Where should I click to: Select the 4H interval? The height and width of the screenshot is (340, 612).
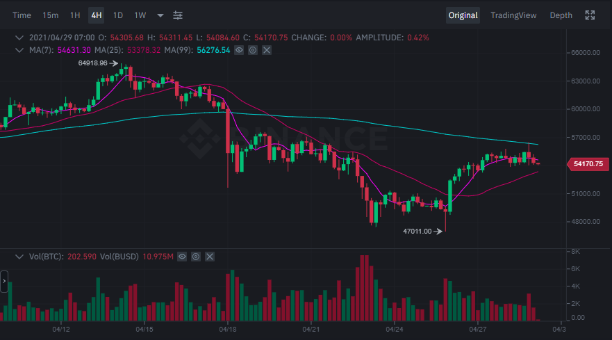click(x=96, y=15)
